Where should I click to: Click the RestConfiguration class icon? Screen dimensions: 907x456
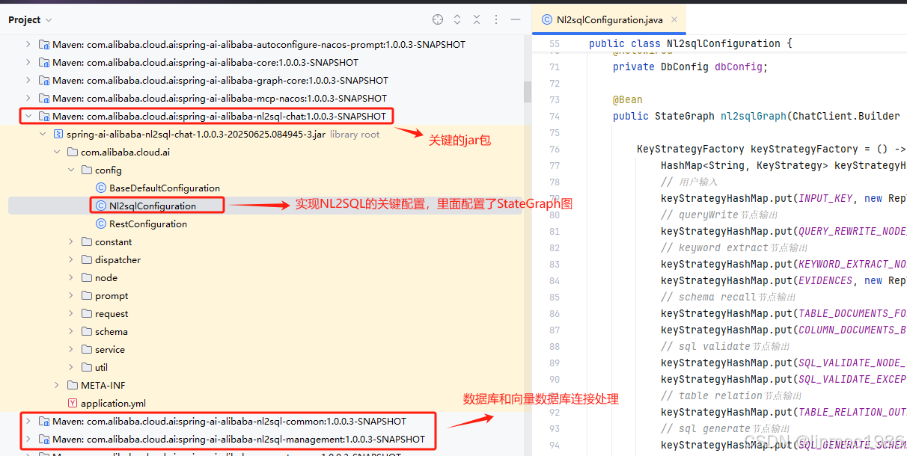[x=101, y=224]
